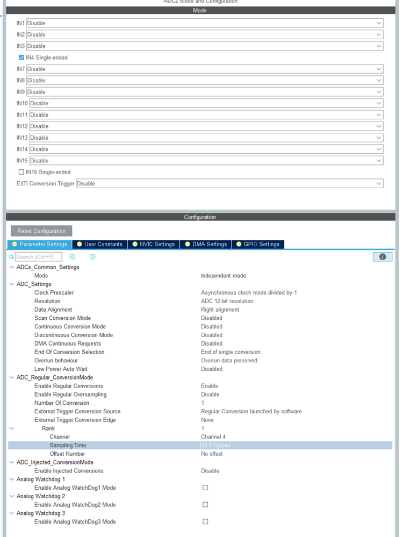The height and width of the screenshot is (537, 403).
Task: Click the Reset Configuration button
Action: pos(41,231)
